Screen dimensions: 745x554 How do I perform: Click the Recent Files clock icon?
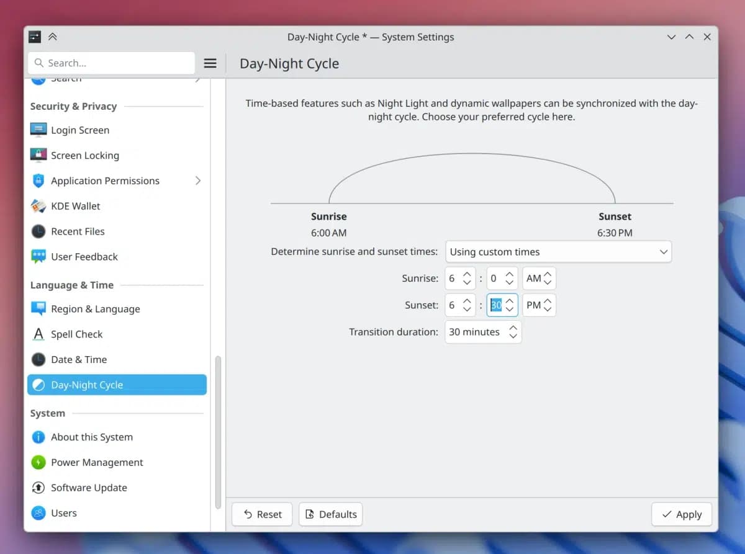click(38, 231)
